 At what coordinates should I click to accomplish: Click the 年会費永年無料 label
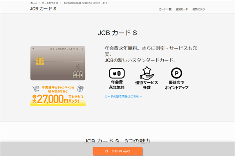(117, 85)
